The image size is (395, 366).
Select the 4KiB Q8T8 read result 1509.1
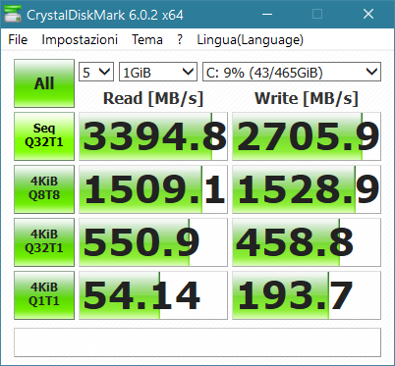click(153, 189)
